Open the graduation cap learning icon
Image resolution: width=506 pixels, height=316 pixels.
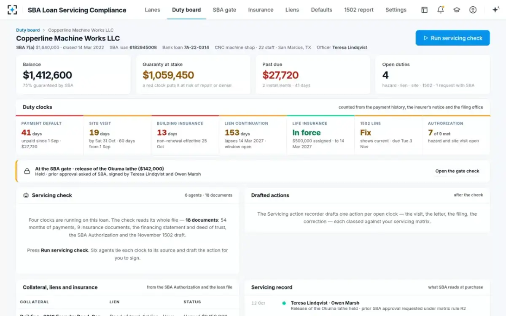pyautogui.click(x=457, y=10)
